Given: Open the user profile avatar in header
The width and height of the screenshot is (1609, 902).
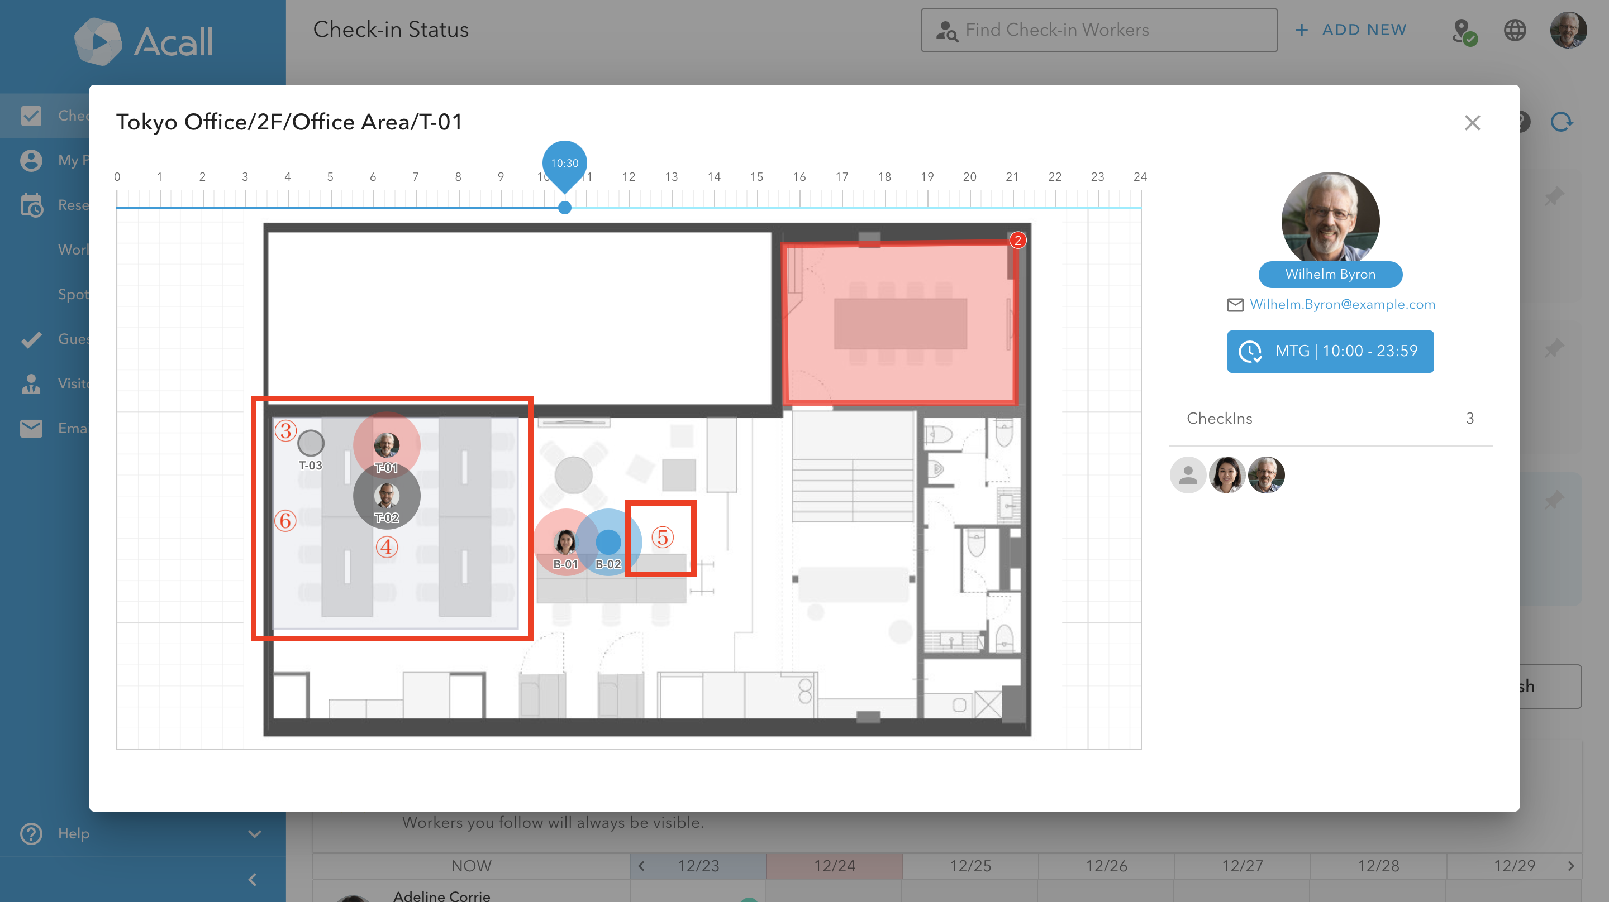Looking at the screenshot, I should point(1568,30).
